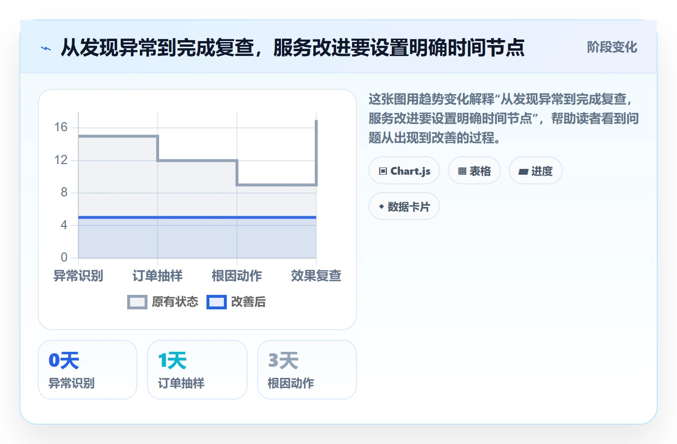Click the blue 改善后 line in chart
Image resolution: width=677 pixels, height=444 pixels.
coord(197,218)
